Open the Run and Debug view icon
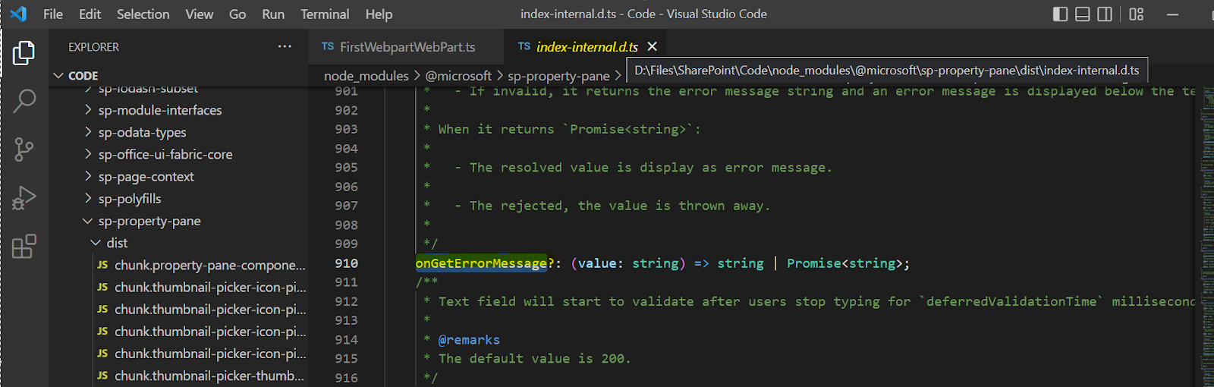Image resolution: width=1214 pixels, height=387 pixels. [24, 198]
